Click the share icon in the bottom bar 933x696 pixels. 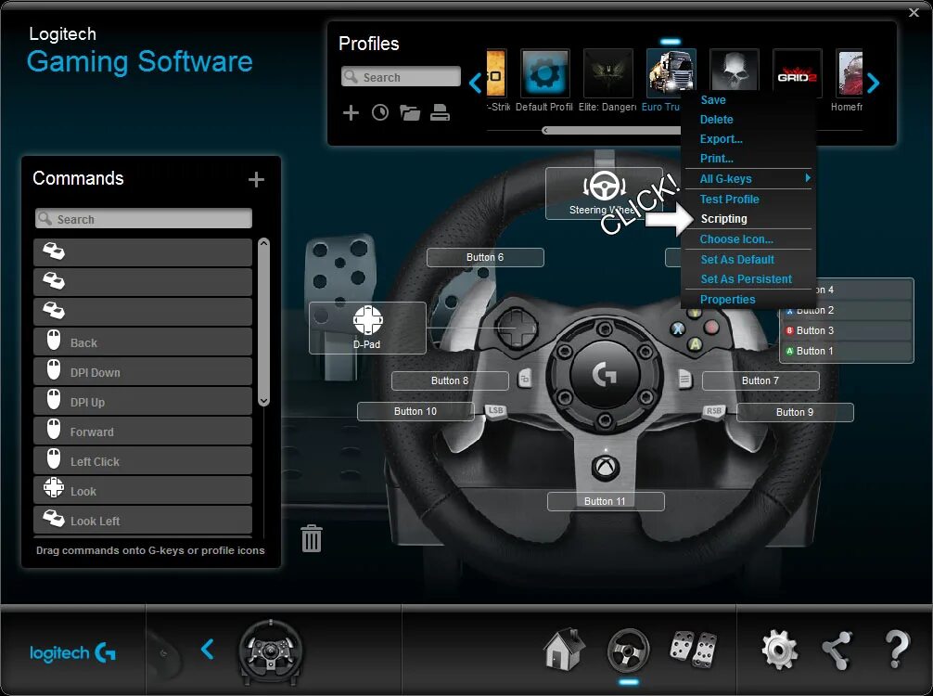(x=837, y=650)
